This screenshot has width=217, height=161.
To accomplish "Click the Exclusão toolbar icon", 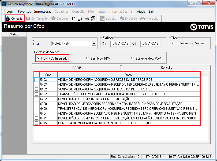I will [x=122, y=19].
